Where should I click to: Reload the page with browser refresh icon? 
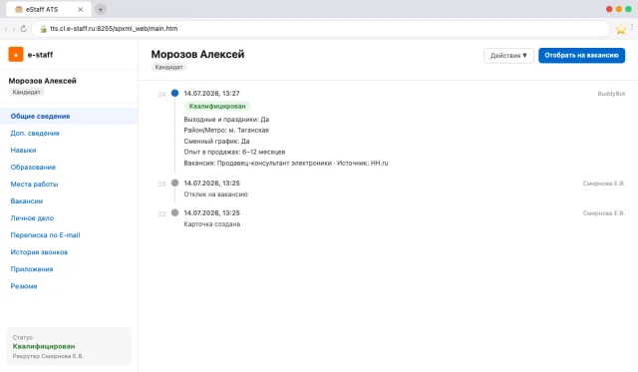(x=24, y=29)
